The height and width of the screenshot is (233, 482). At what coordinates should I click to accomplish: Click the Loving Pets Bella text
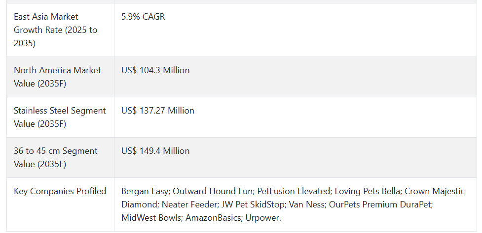tap(367, 191)
